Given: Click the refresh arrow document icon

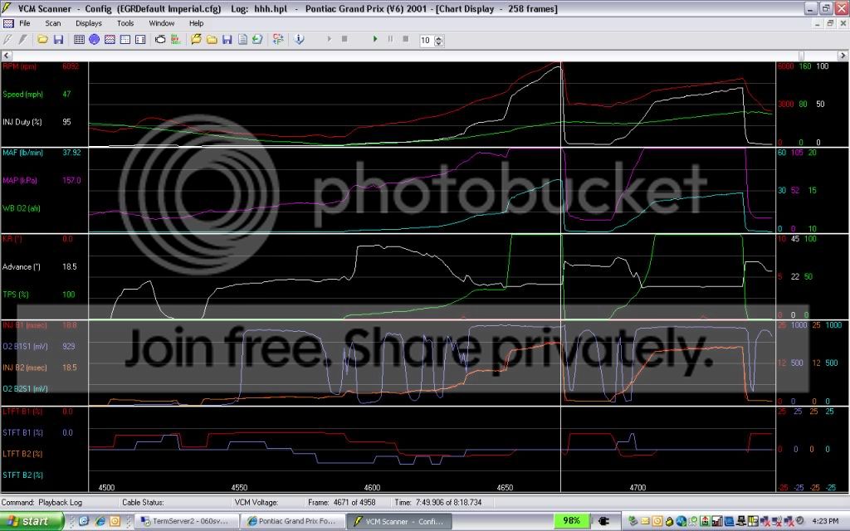Looking at the screenshot, I should click(256, 39).
